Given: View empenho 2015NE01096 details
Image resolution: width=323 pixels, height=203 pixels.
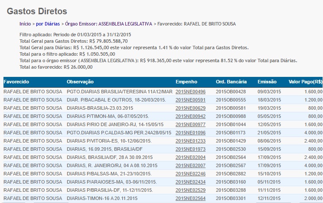Looking at the screenshot, I should [x=190, y=133].
